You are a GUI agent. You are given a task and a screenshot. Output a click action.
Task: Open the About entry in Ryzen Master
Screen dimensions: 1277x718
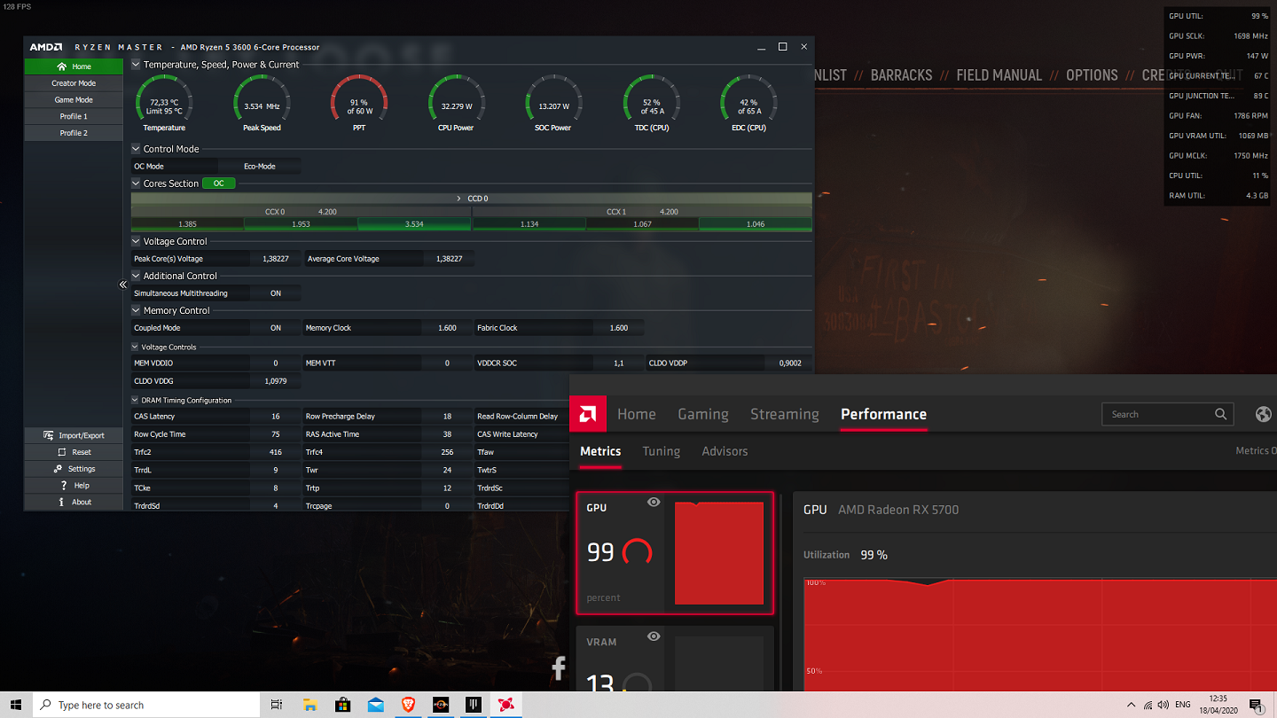click(x=74, y=502)
